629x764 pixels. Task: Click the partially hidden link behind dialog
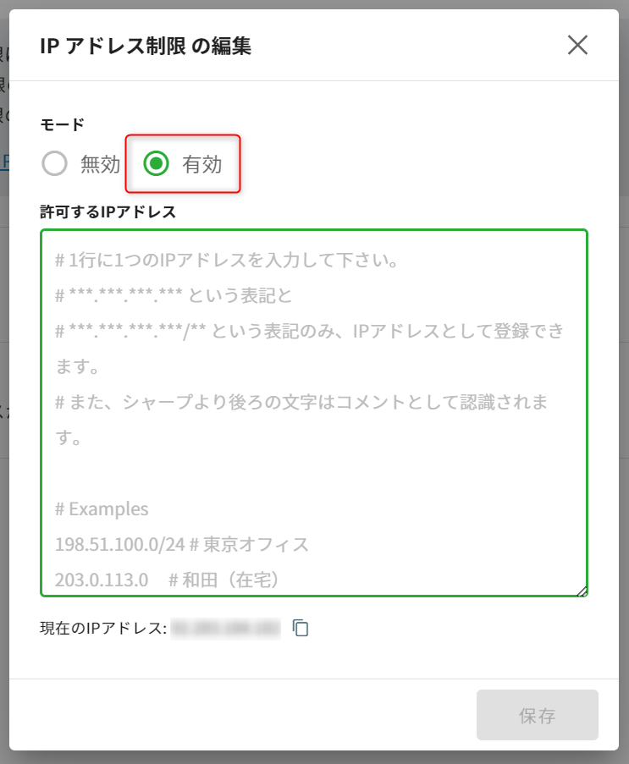pyautogui.click(x=4, y=162)
